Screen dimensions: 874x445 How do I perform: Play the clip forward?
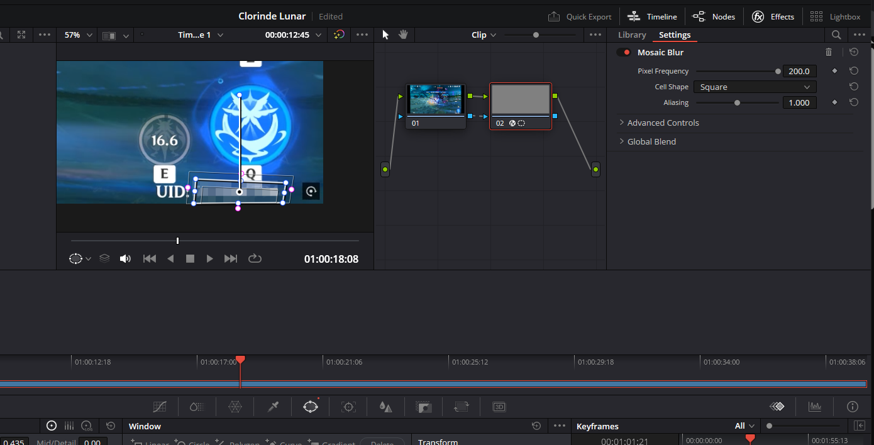click(x=210, y=258)
